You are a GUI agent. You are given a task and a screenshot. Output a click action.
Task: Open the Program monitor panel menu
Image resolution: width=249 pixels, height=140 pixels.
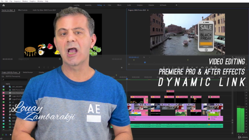pos(148,10)
